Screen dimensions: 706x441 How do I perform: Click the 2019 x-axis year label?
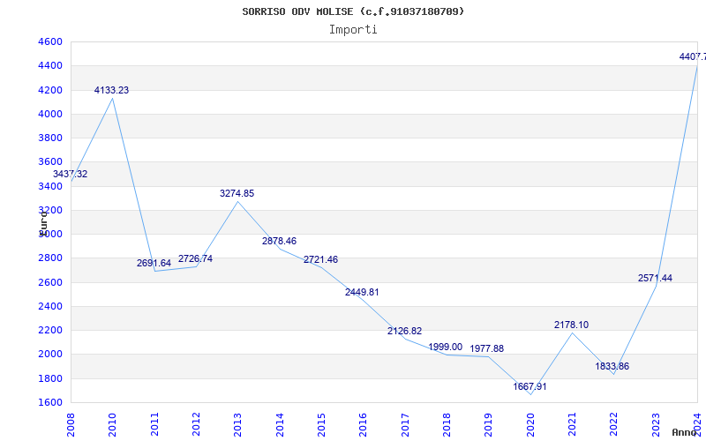[x=489, y=424]
